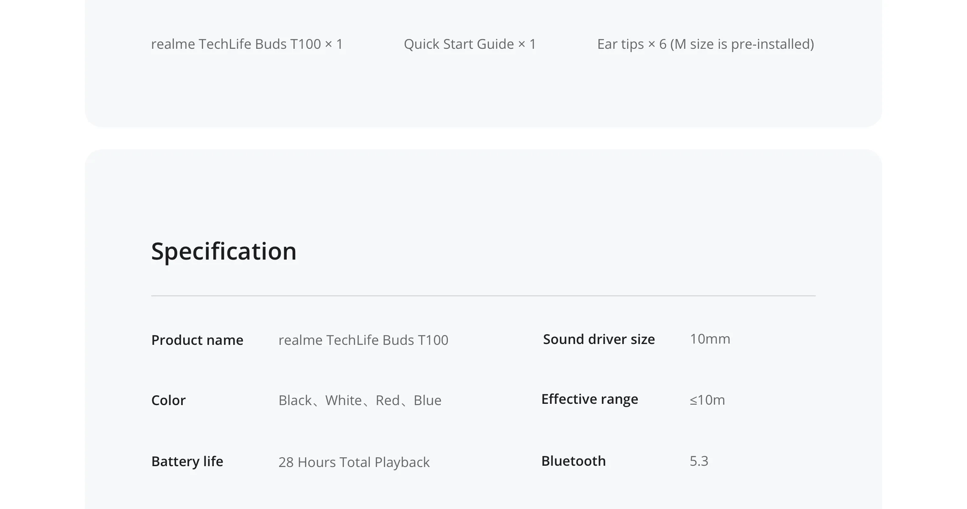Click the Quick Start Guide × 1 item

[470, 44]
